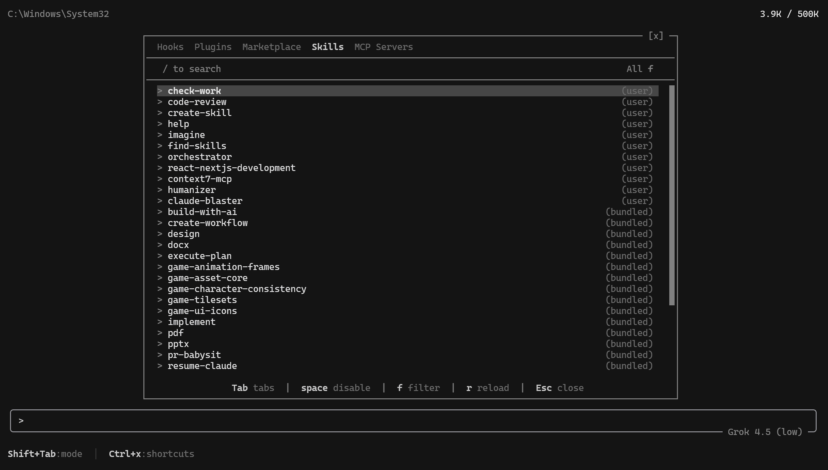This screenshot has height=470, width=828.
Task: Select the build-with-ai skill
Action: coord(407,212)
